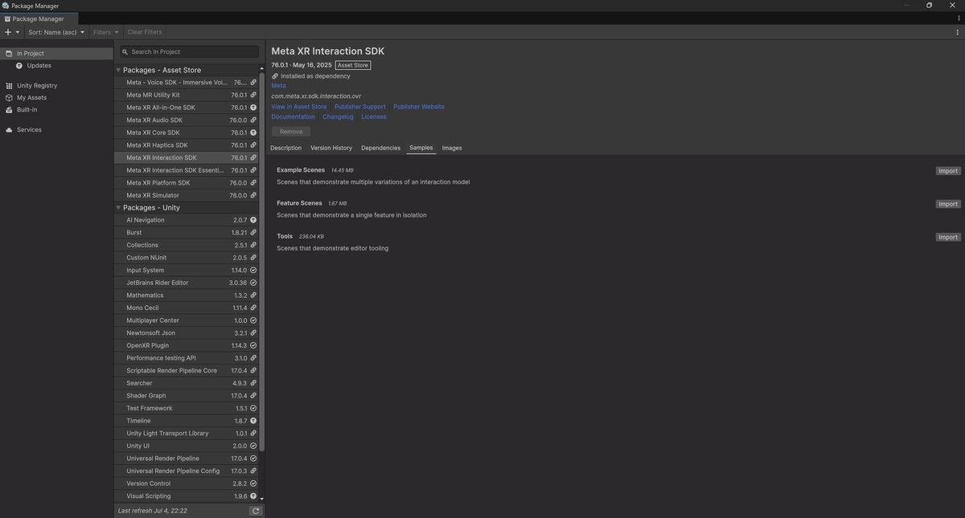Screen dimensions: 965x518
Task: Collapse the Packages - Asset Store group
Action: (x=118, y=71)
